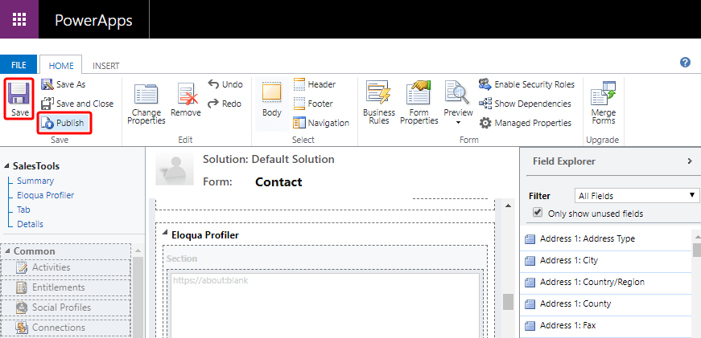Click the Connections navigation item
The height and width of the screenshot is (338, 701).
(67, 328)
